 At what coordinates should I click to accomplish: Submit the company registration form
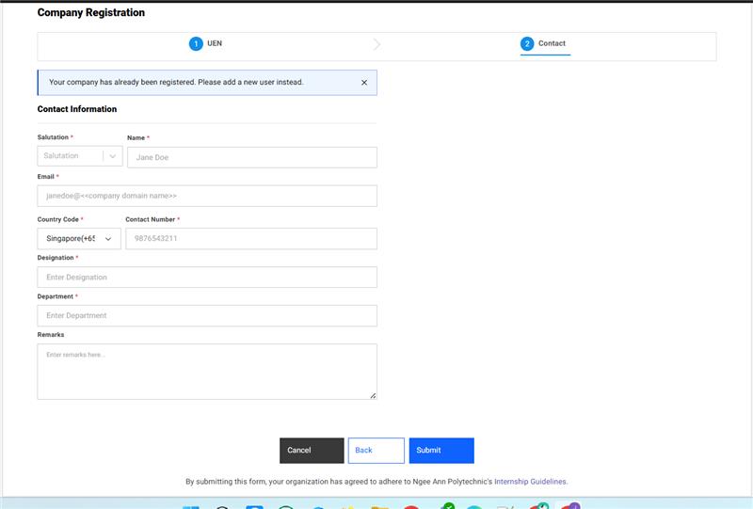pyautogui.click(x=441, y=451)
